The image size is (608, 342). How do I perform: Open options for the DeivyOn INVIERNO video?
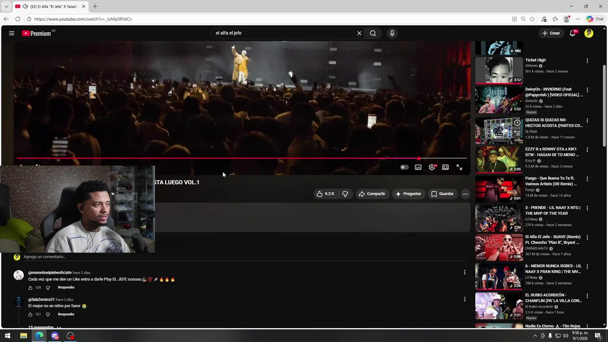tap(587, 90)
